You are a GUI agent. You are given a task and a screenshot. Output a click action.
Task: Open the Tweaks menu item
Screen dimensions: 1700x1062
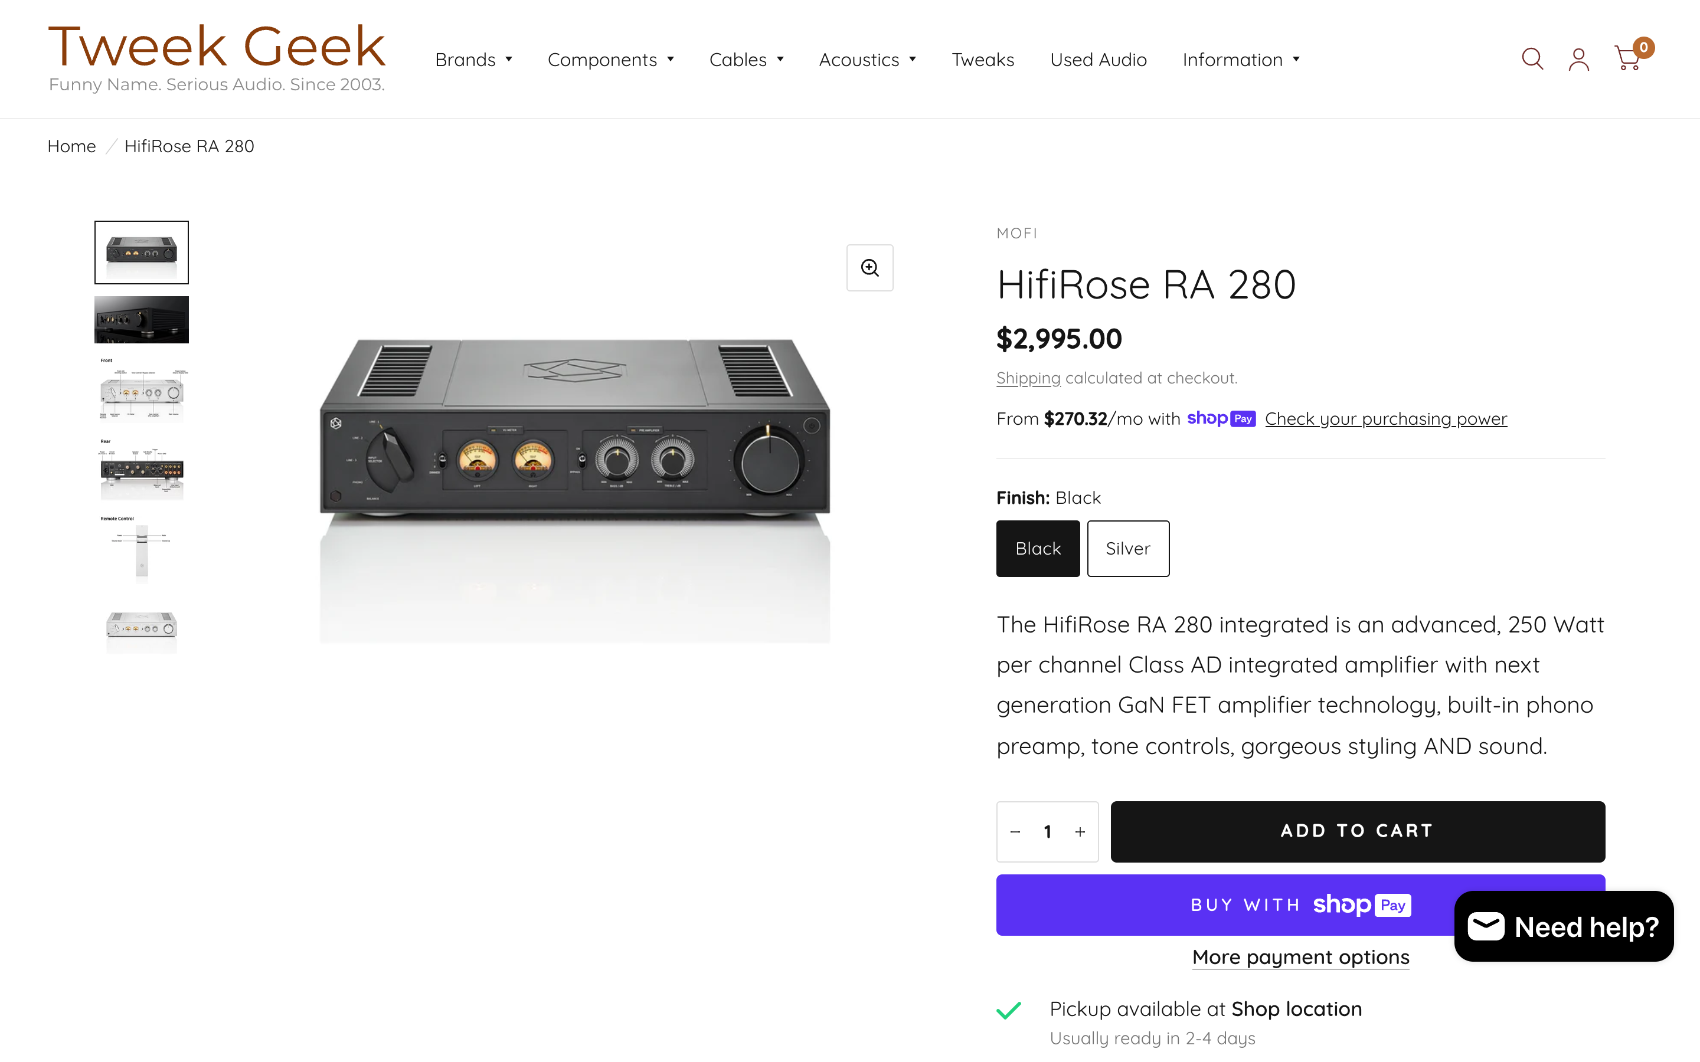[x=983, y=60]
